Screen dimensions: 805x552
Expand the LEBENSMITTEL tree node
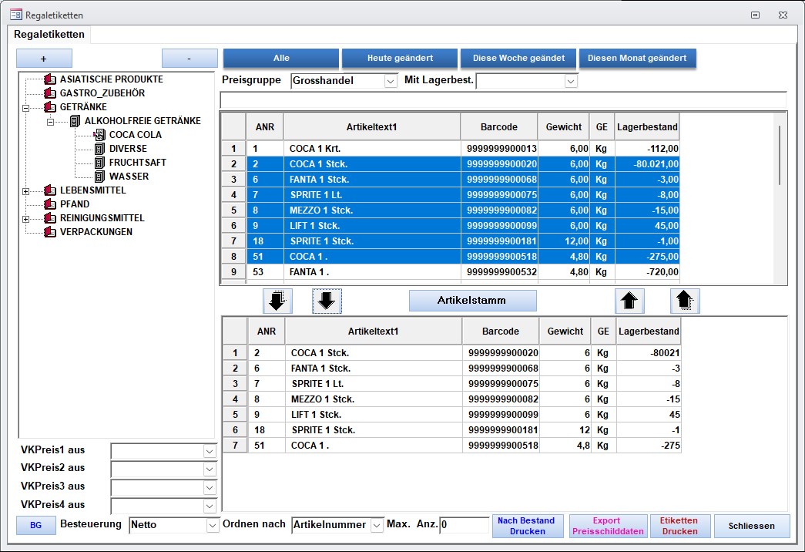click(x=27, y=190)
